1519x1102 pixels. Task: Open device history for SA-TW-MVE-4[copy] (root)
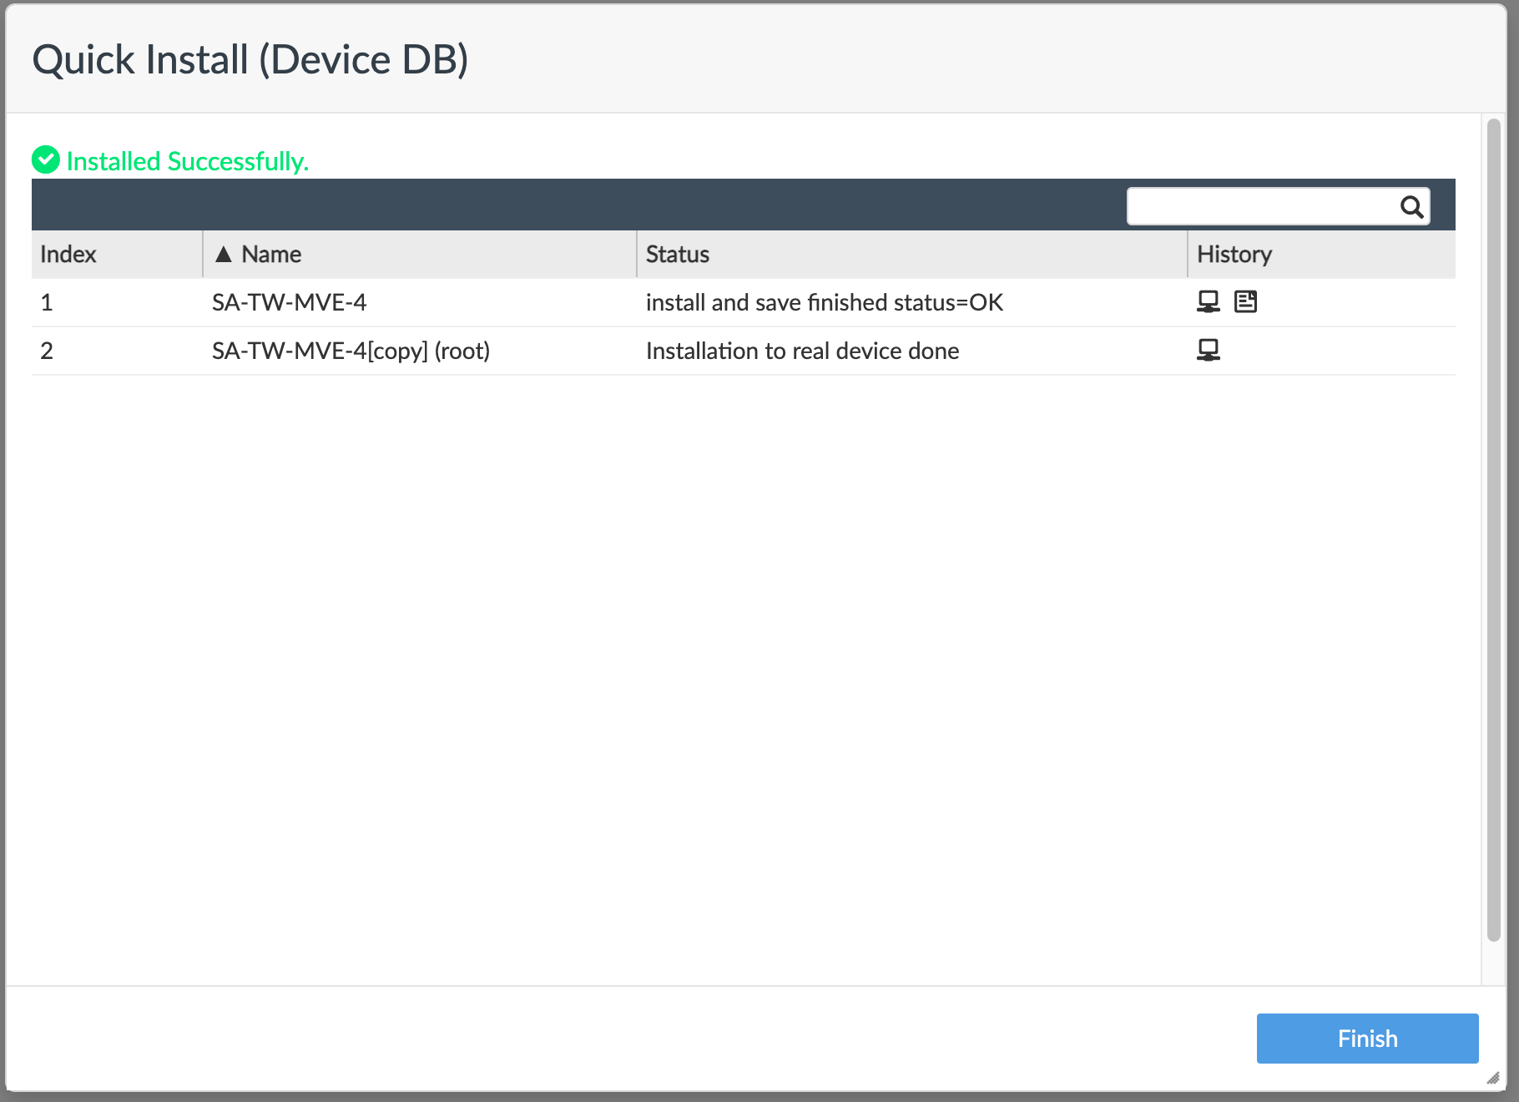pyautogui.click(x=1209, y=350)
